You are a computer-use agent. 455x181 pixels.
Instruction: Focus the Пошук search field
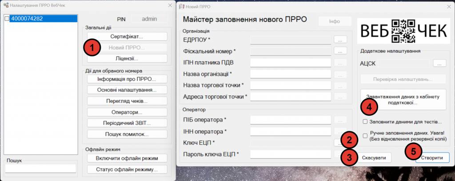(40, 168)
